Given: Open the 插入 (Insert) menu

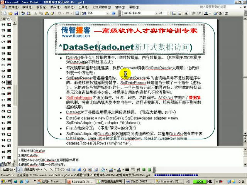Looking at the screenshot, I should coord(56,7).
